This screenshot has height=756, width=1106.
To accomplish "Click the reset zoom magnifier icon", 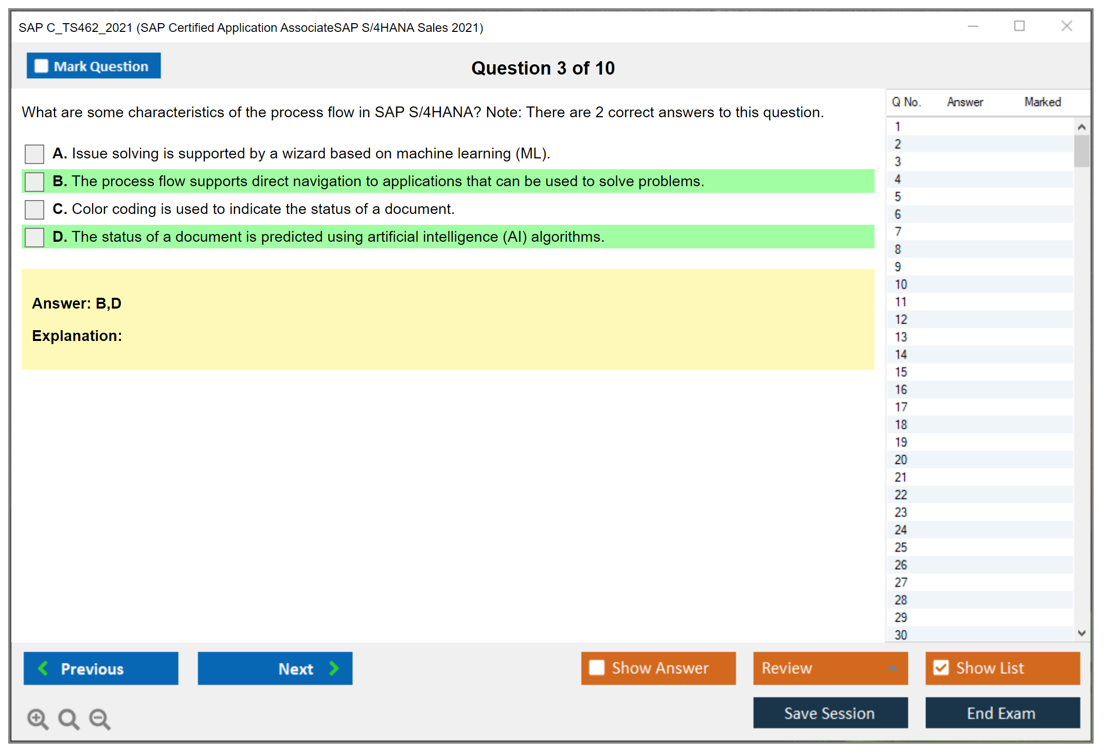I will (x=68, y=718).
